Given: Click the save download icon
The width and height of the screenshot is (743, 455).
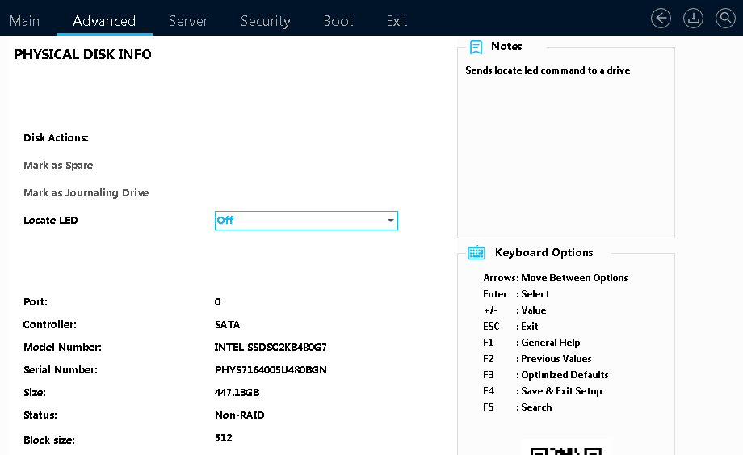Looking at the screenshot, I should (x=693, y=19).
